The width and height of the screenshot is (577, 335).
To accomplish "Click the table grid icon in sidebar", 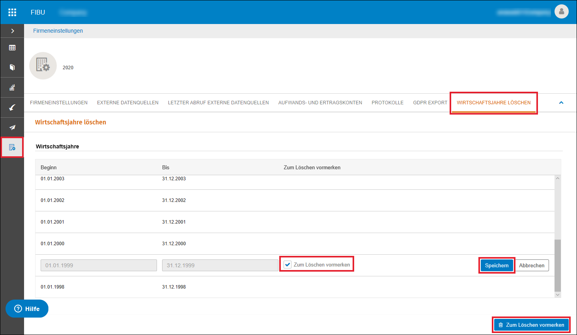I will (12, 48).
